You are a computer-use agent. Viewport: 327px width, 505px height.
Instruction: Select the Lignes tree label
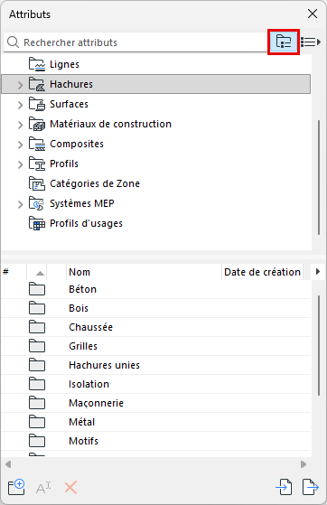tap(64, 64)
